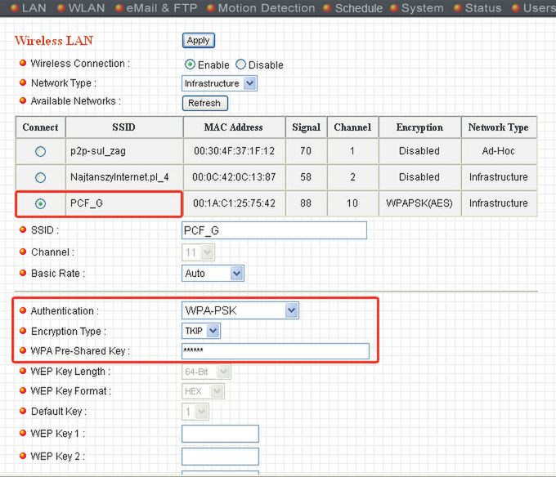Click WPA Pre-Shared Key field
Viewport: 556px width, 477px height.
click(x=276, y=351)
